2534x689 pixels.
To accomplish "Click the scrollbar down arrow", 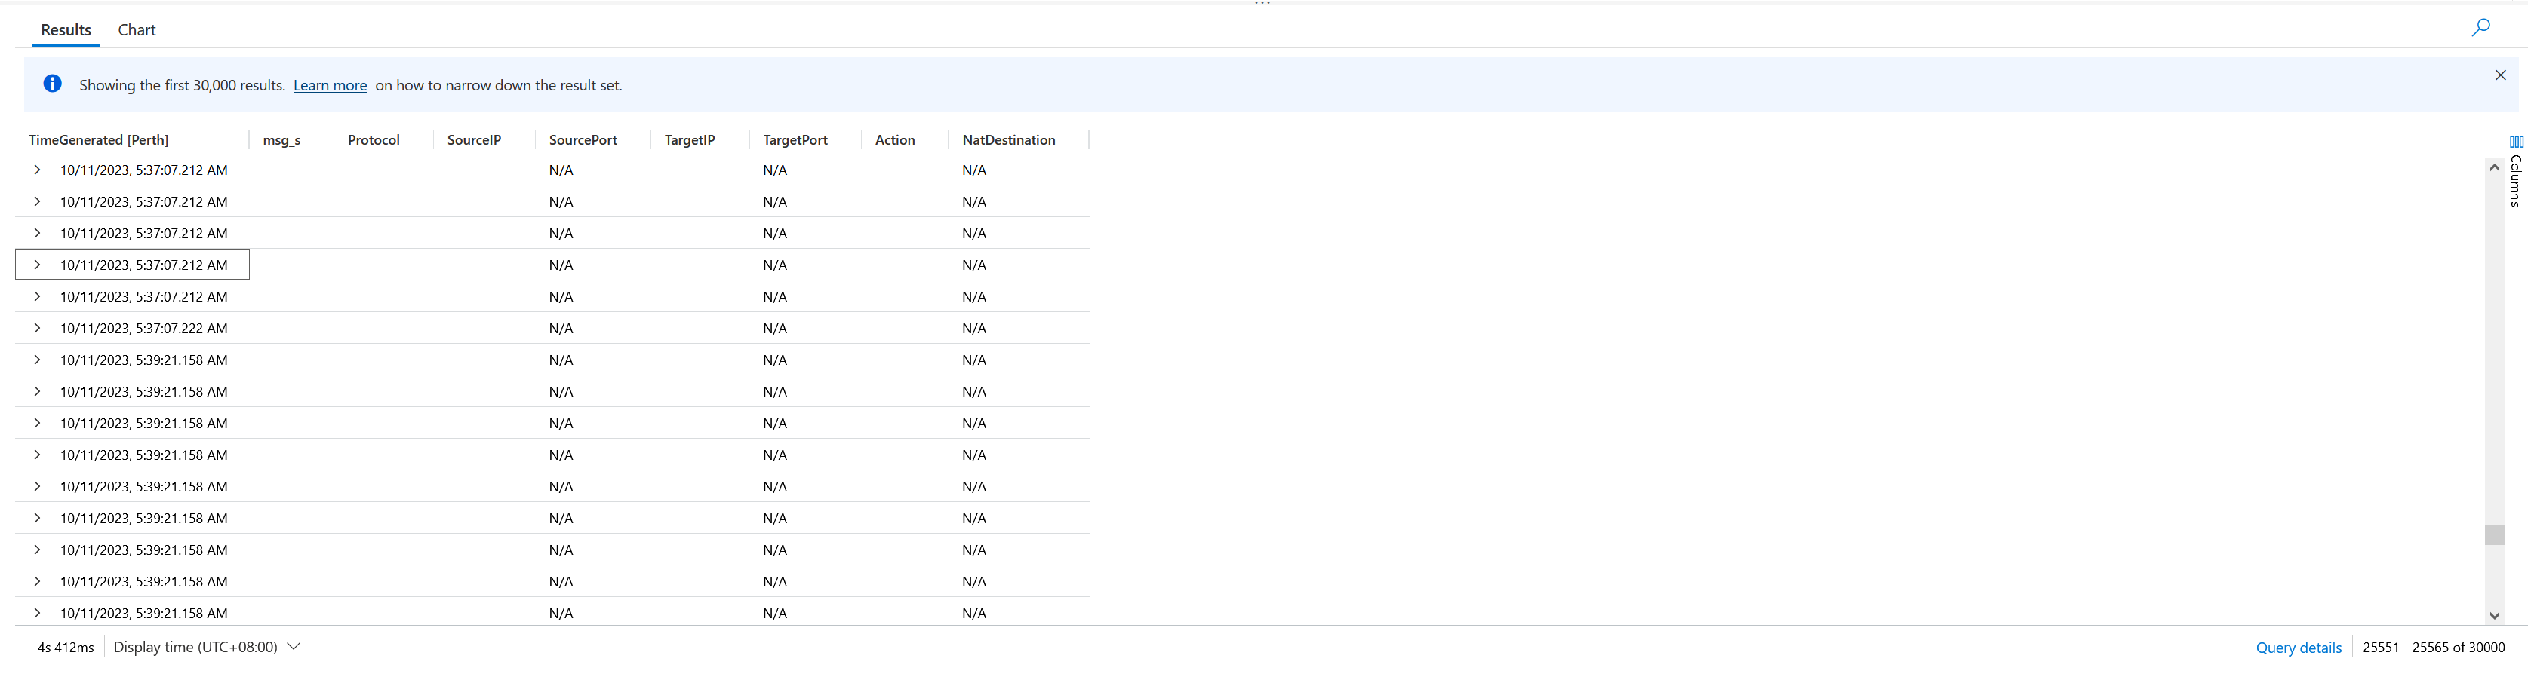I will (x=2494, y=615).
